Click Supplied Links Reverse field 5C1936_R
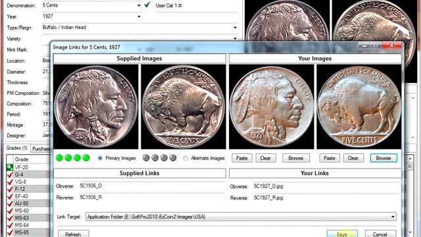This screenshot has width=421, height=237. coord(152,197)
